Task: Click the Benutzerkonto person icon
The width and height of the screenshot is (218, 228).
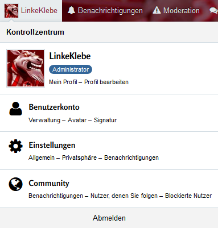Action: [15, 109]
